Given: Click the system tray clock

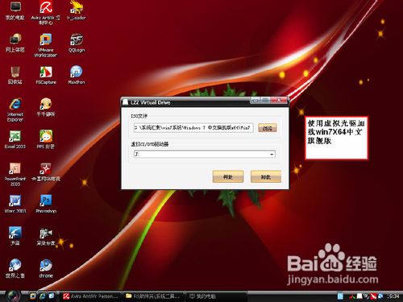Looking at the screenshot, I should coord(393,296).
